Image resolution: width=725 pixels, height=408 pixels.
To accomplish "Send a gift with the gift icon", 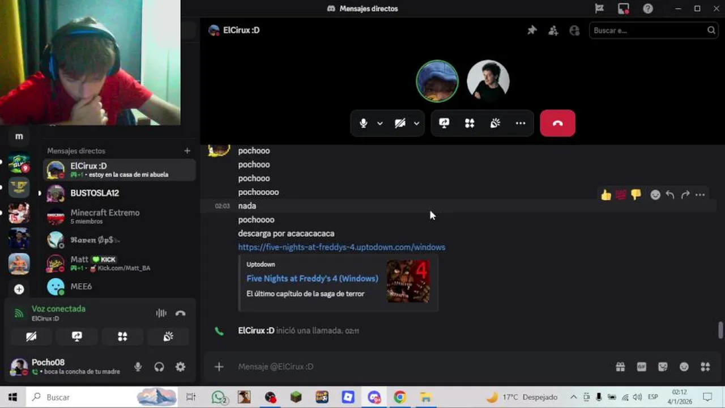I will [620, 367].
